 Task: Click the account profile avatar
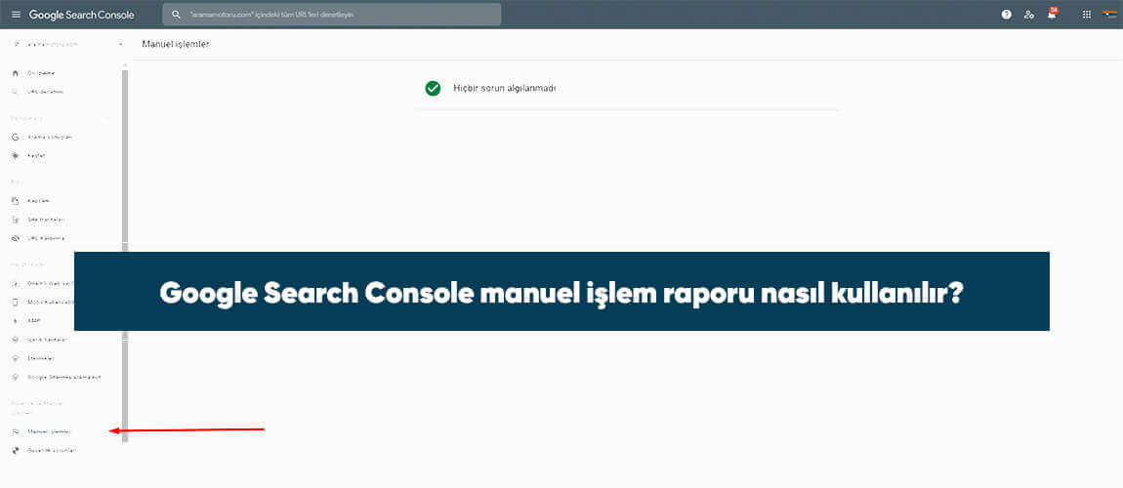1109,14
